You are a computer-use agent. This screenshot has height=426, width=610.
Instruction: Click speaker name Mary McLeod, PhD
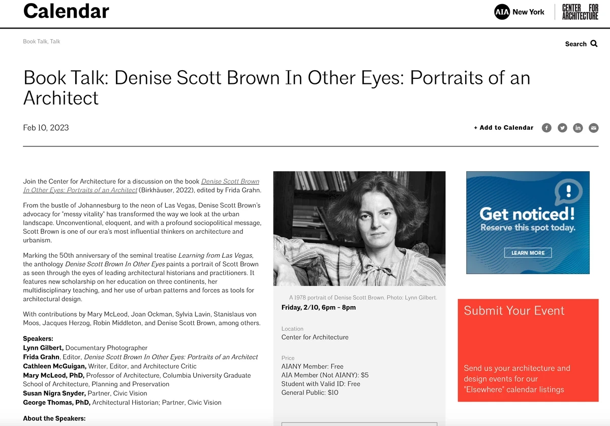pos(52,375)
